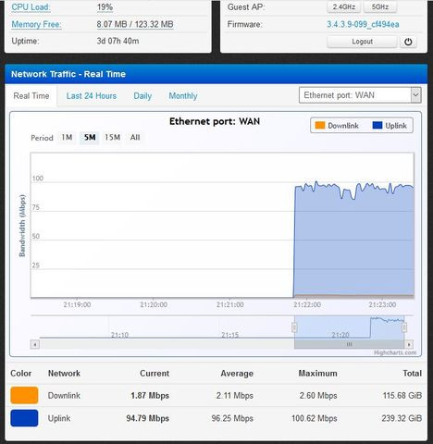Click the Downlink average 2.11 Mbps
This screenshot has width=433, height=444.
(235, 396)
